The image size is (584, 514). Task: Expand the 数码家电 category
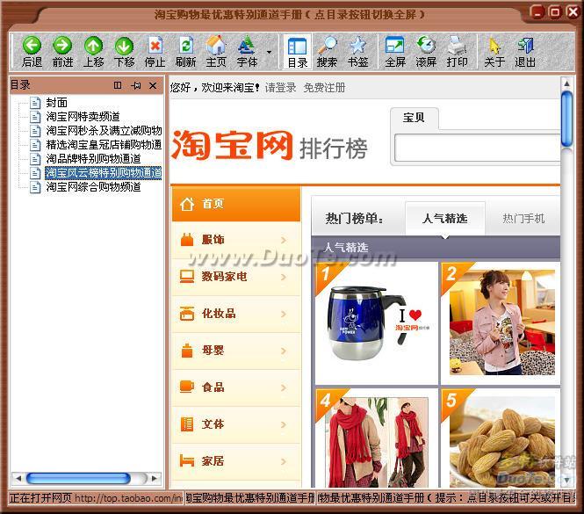236,277
